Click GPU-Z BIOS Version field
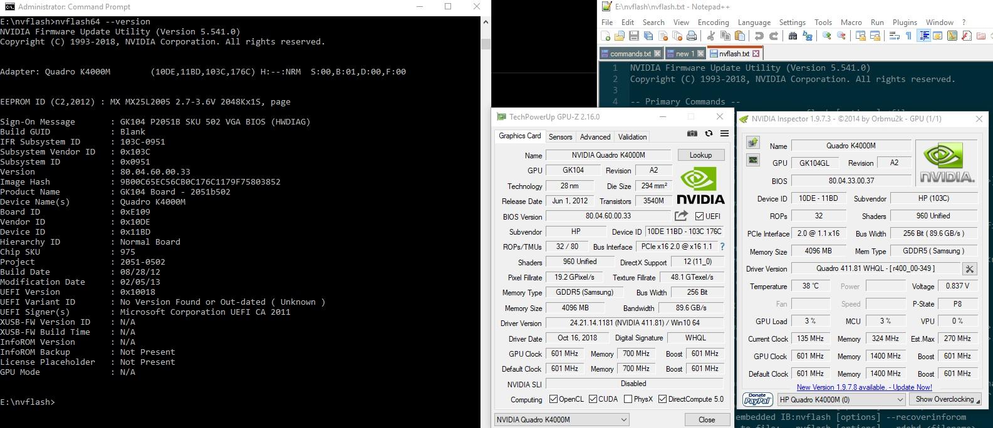Image resolution: width=993 pixels, height=428 pixels. pyautogui.click(x=608, y=216)
